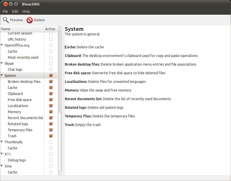The image size is (231, 181).
Task: Check the Skype Chat logs checkbox
Action: tap(51, 69)
